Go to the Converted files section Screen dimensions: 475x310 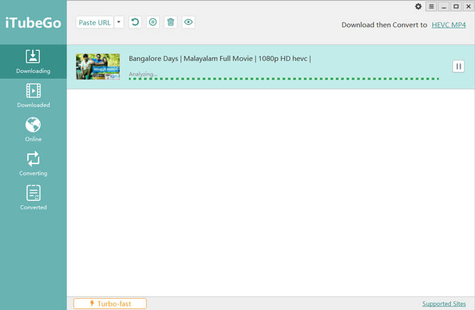tap(33, 198)
